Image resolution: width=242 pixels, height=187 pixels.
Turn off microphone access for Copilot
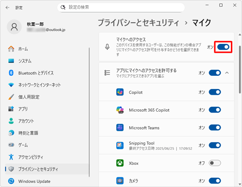point(215,92)
